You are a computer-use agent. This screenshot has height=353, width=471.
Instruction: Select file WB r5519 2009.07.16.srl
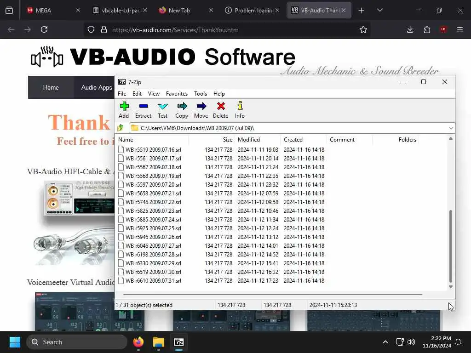[149, 149]
